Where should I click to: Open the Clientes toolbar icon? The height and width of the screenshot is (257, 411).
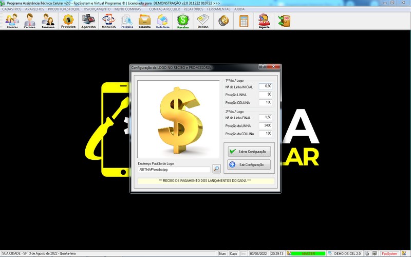[x=12, y=21]
